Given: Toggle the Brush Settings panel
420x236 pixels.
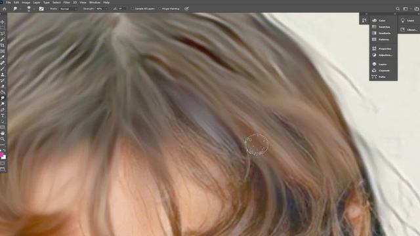Looking at the screenshot, I should 41,9.
